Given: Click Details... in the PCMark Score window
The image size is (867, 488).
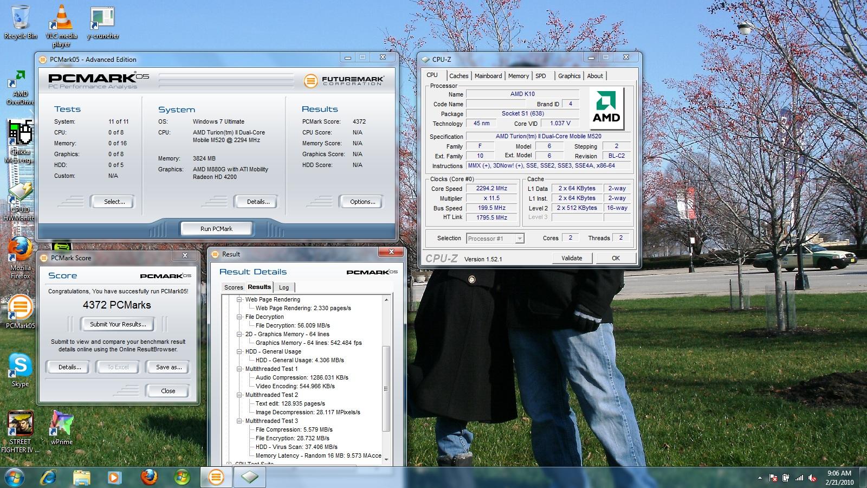Looking at the screenshot, I should coord(69,367).
